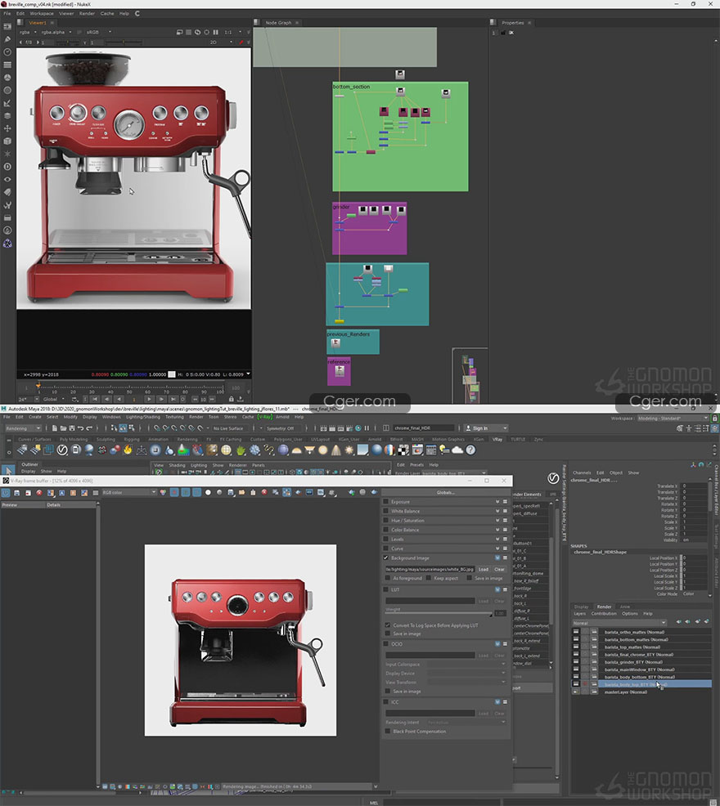Image resolution: width=720 pixels, height=806 pixels.
Task: Open the Image nodes menu in Nuke's toolbar
Action: pyautogui.click(x=7, y=26)
